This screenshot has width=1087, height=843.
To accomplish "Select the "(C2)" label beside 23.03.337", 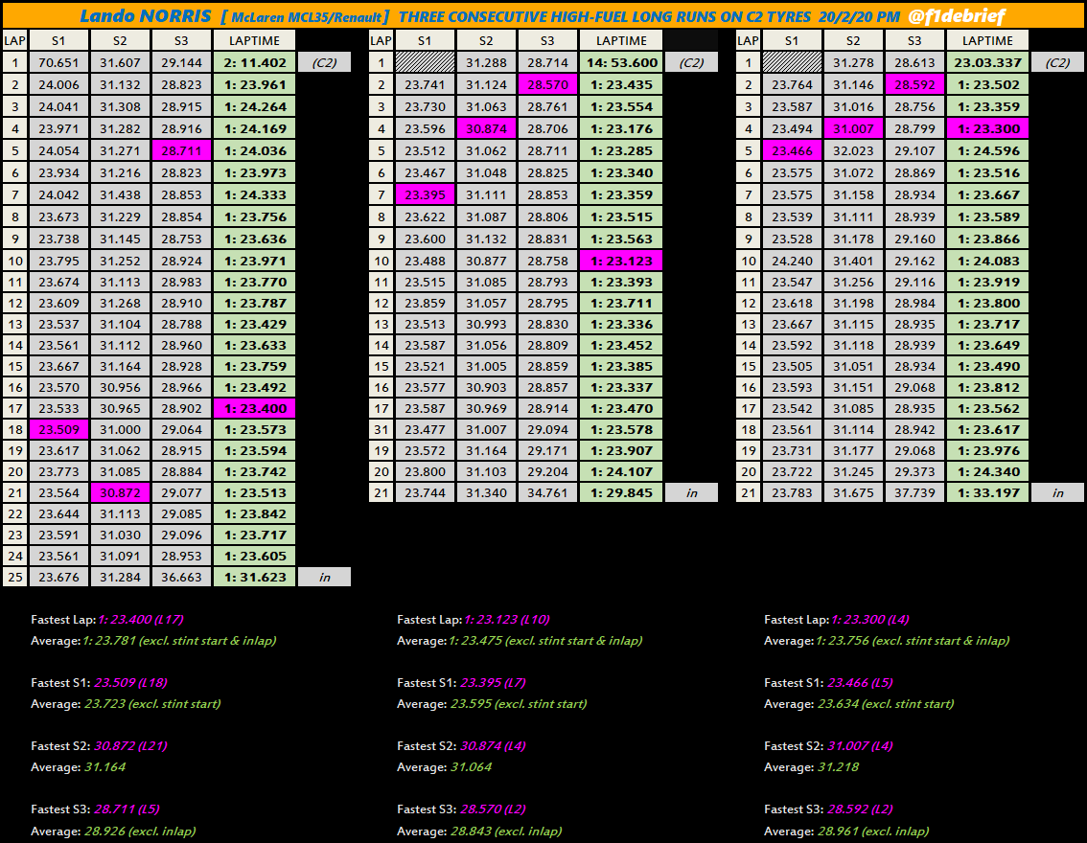I will [x=1057, y=62].
